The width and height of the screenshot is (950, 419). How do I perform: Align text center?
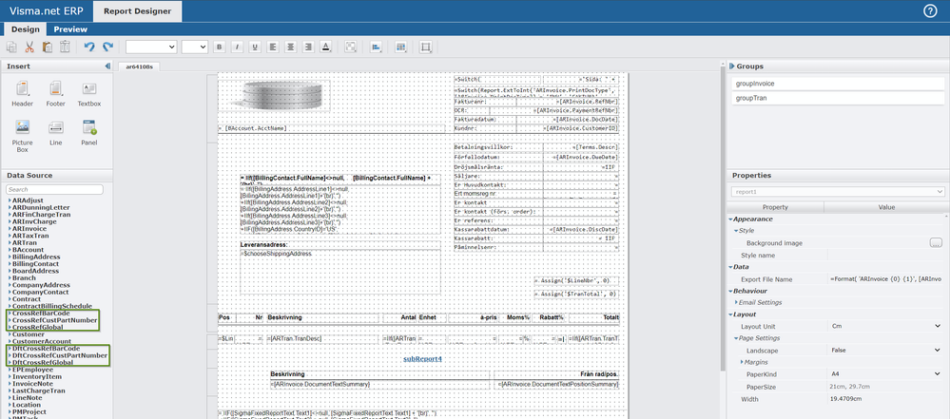290,48
